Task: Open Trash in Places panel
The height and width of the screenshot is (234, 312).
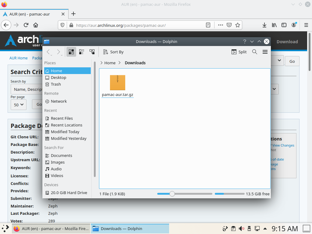Action: pos(67,84)
